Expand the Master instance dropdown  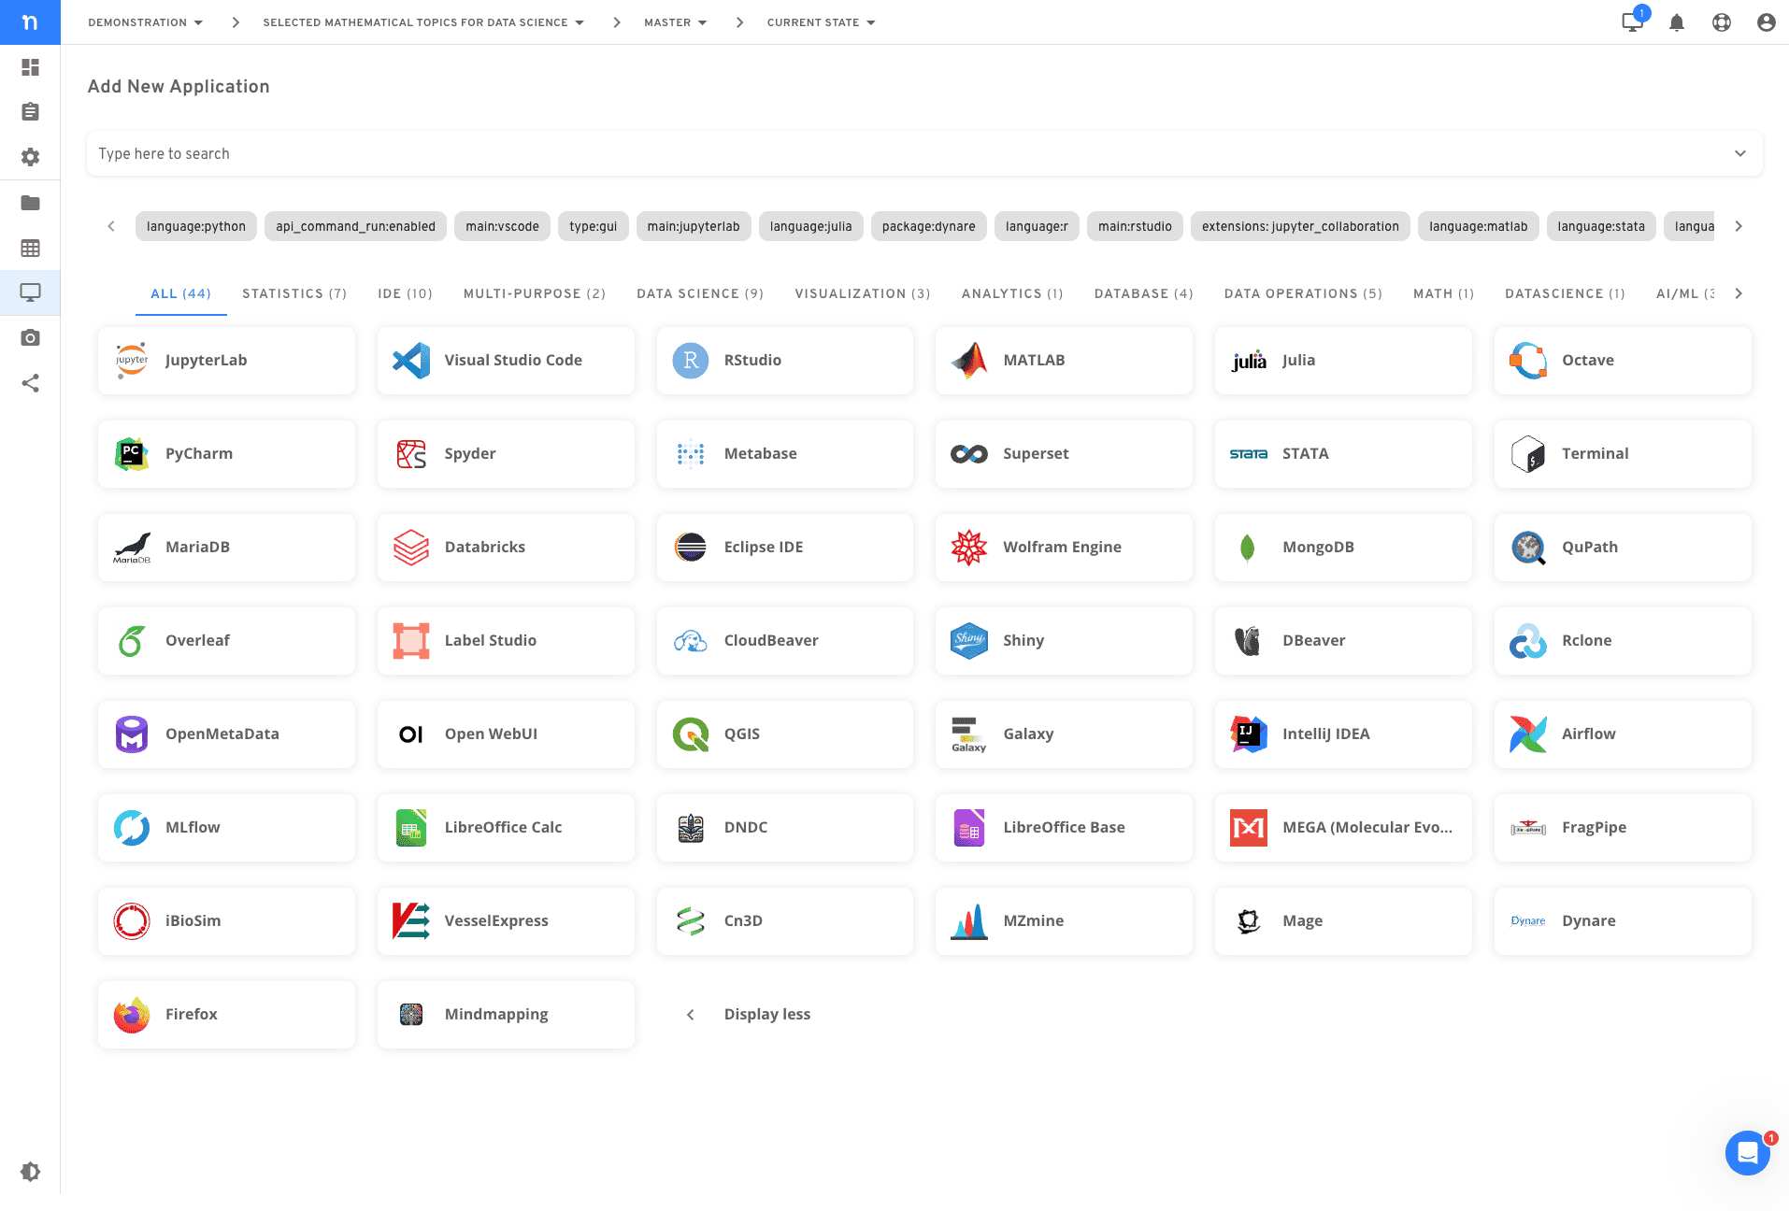click(x=675, y=22)
